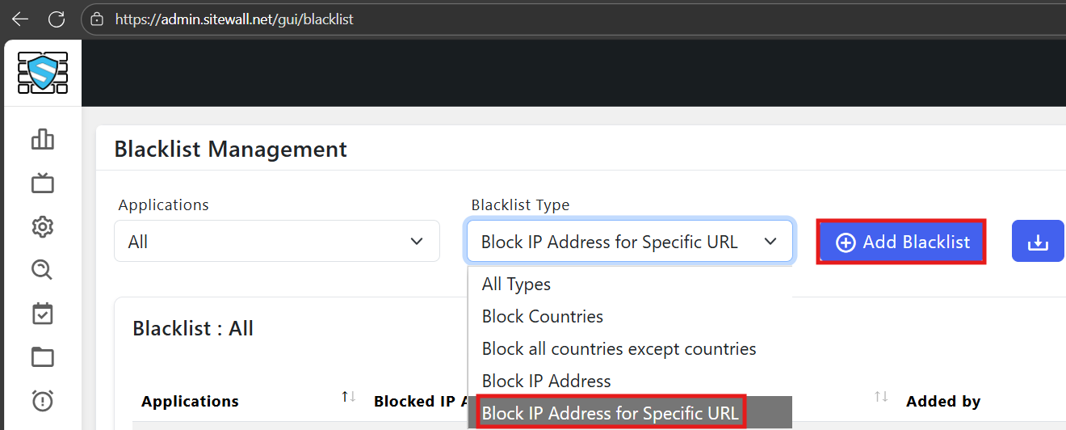Select Block all countries except countries
Screen dimensions: 1066x430
coord(619,349)
